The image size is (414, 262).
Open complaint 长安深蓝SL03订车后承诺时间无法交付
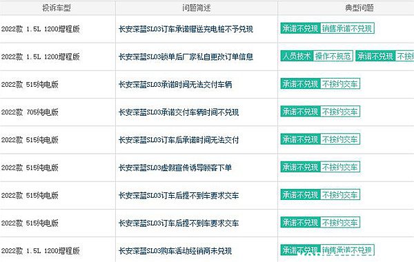179,140
